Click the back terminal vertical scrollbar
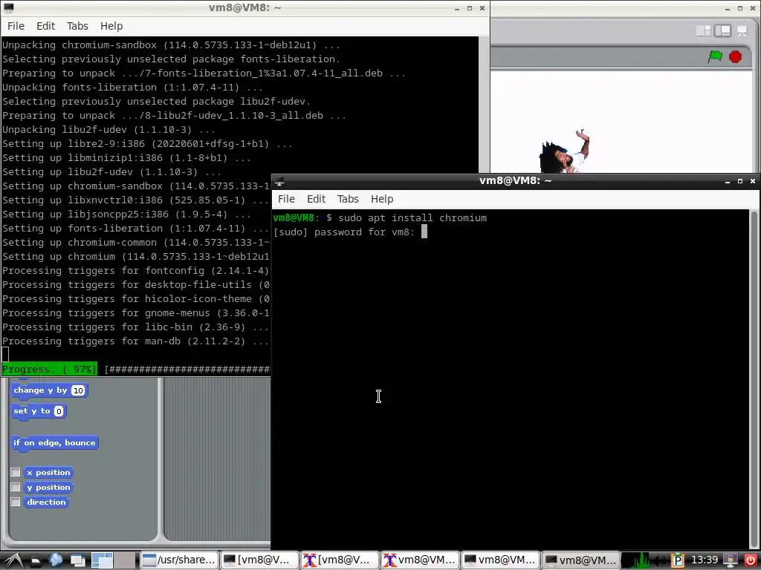Screen dimensions: 761x570 483,104
